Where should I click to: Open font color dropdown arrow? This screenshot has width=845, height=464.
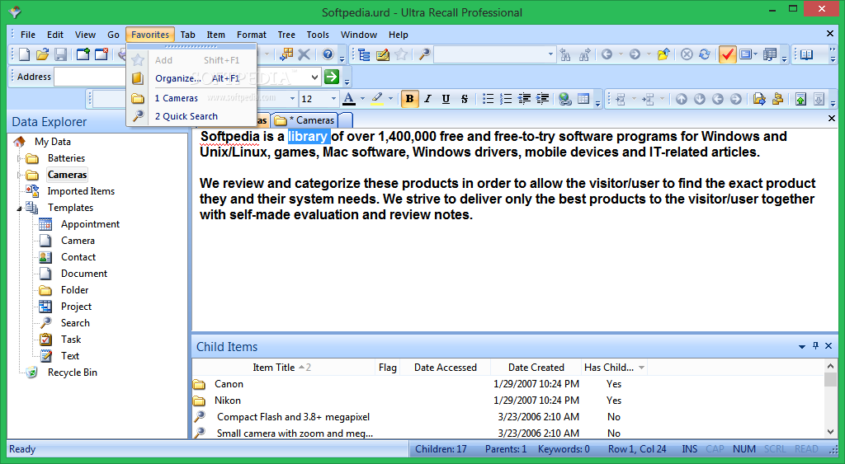363,99
